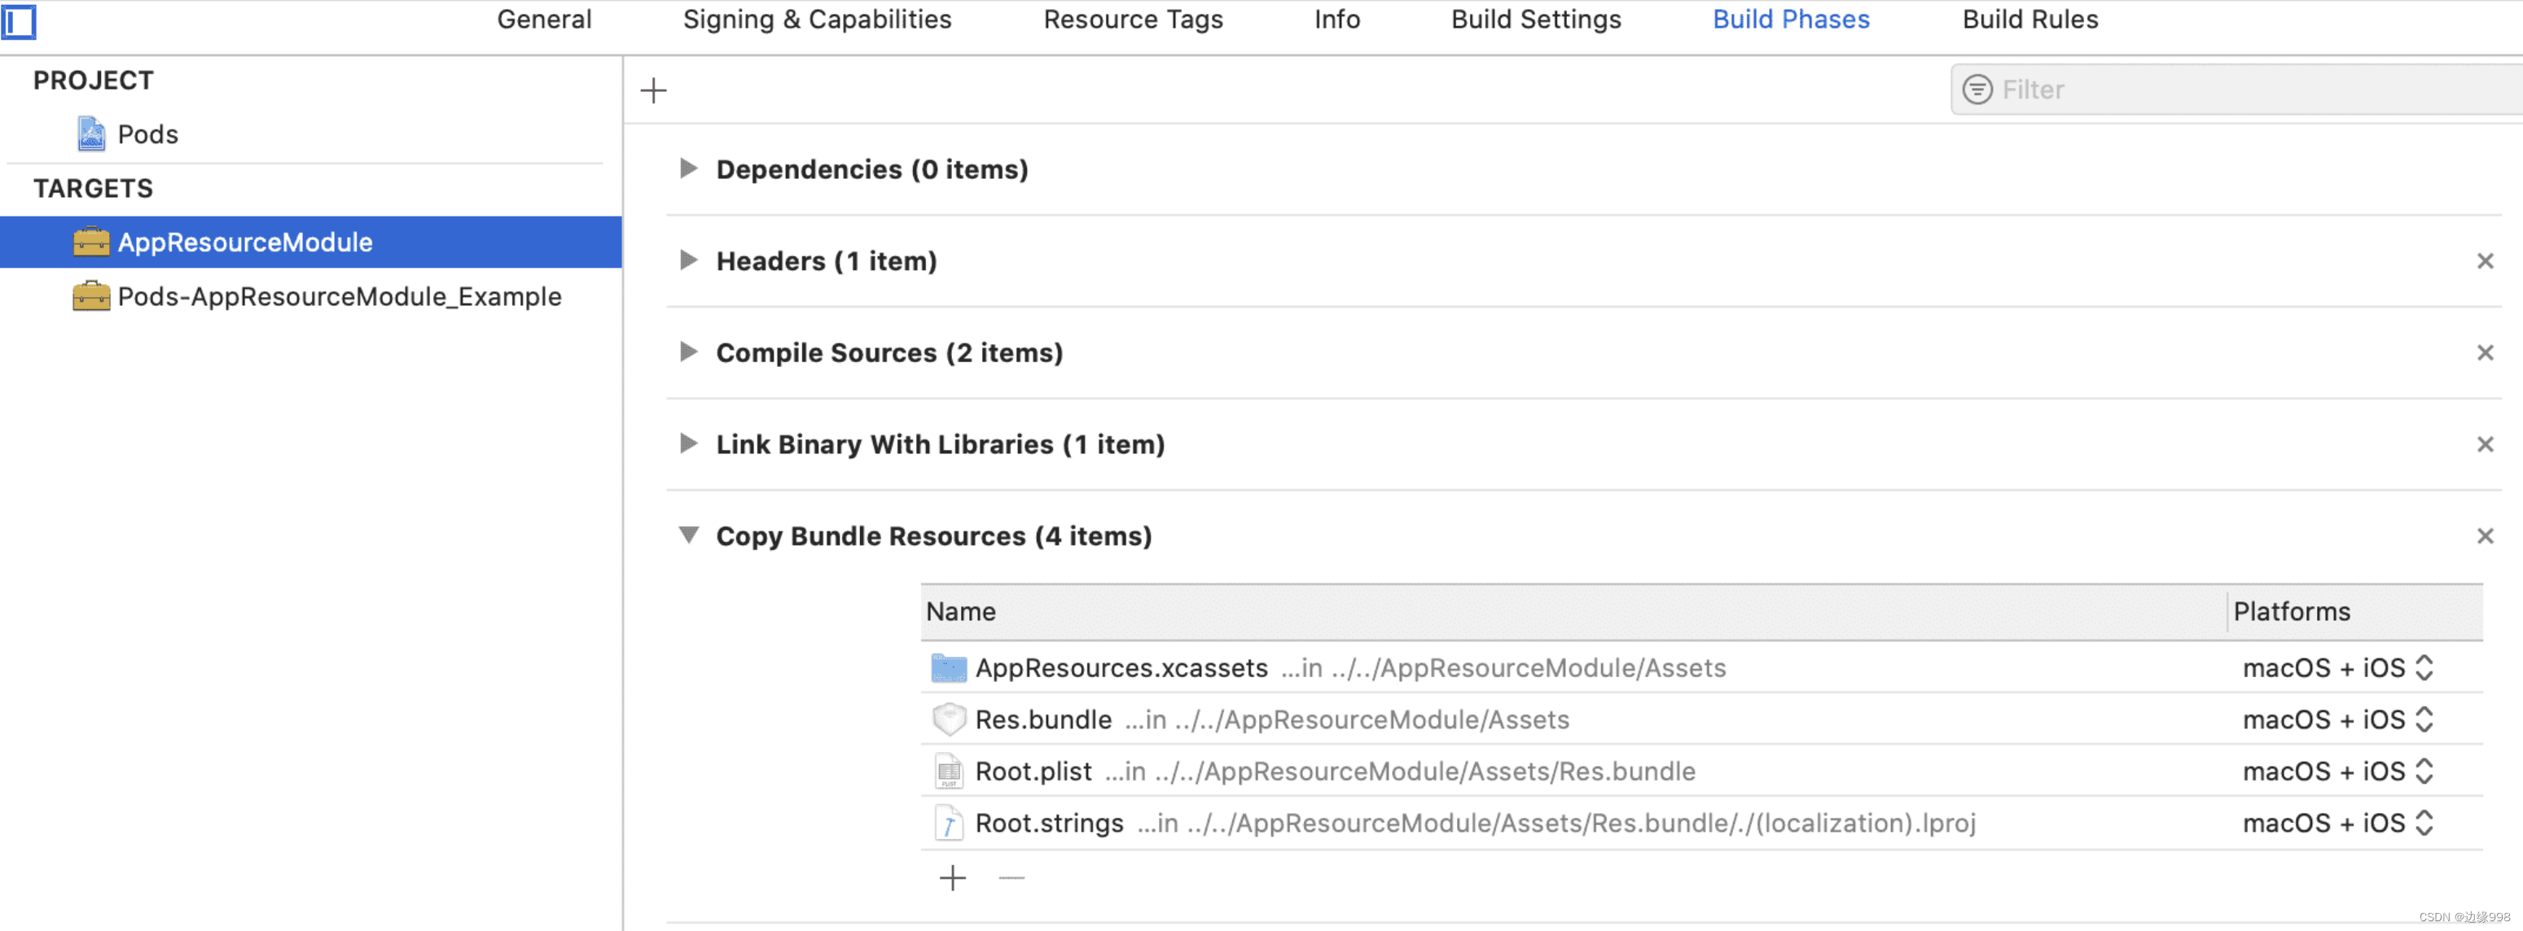
Task: Open the platform dropdown for AppResources.xcassets
Action: pyautogui.click(x=2426, y=667)
